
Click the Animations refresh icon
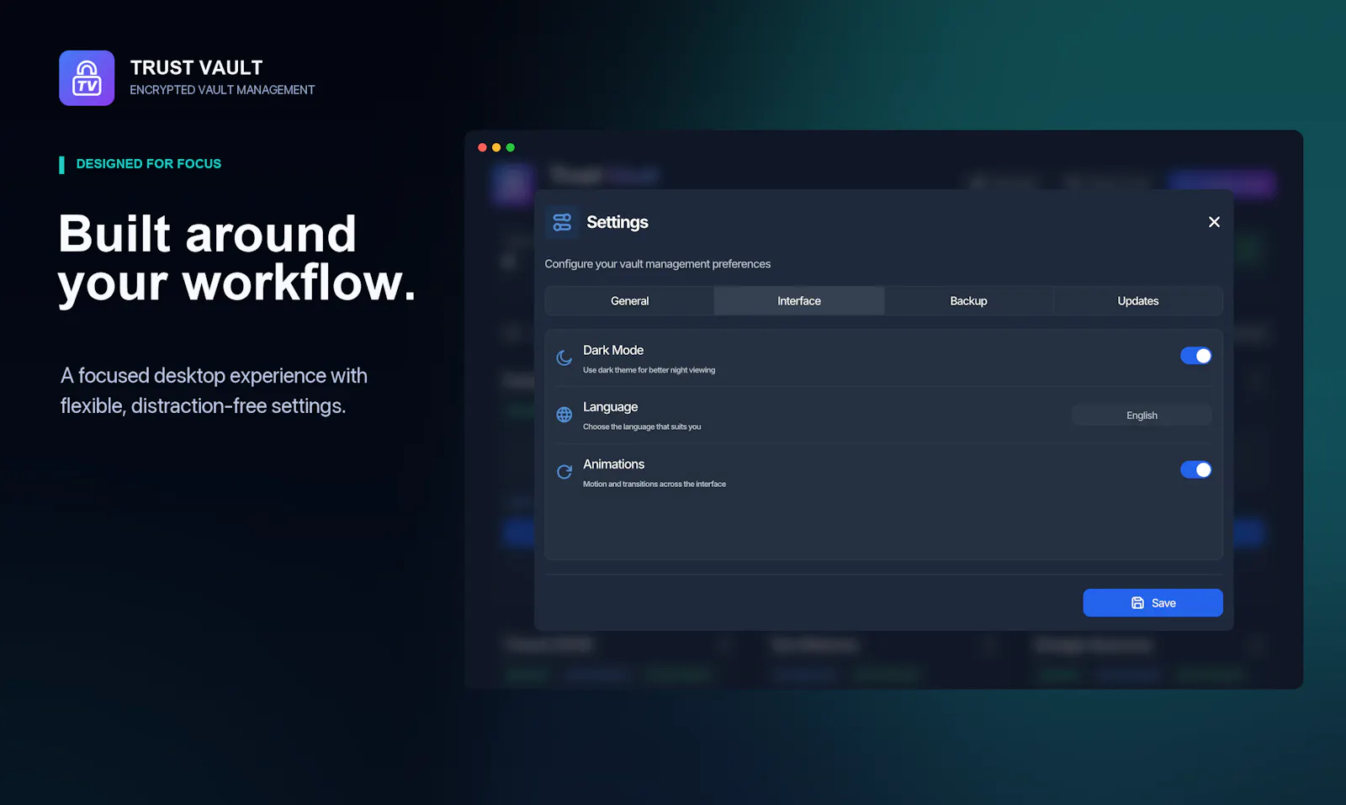[564, 472]
